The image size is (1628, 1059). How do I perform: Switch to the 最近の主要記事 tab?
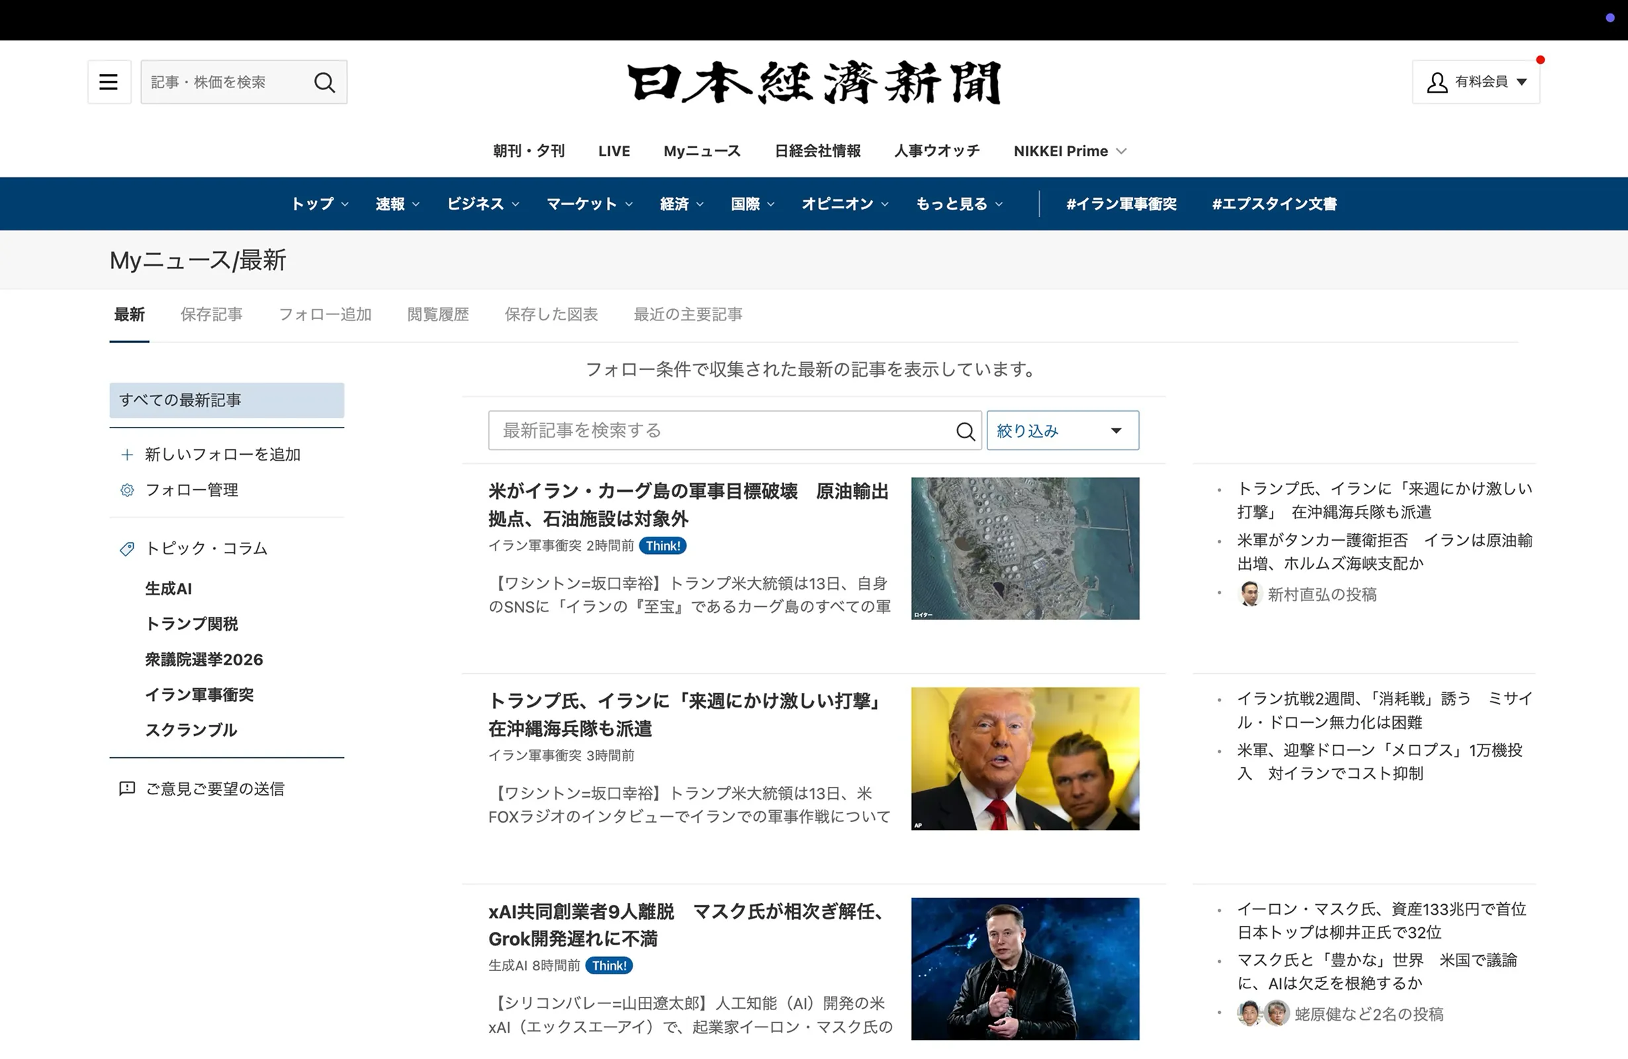click(688, 314)
